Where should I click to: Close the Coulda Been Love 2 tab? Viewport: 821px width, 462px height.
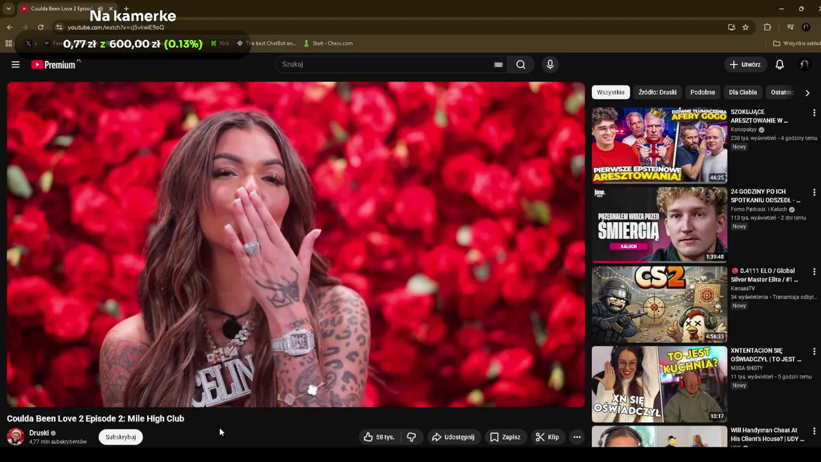(110, 8)
